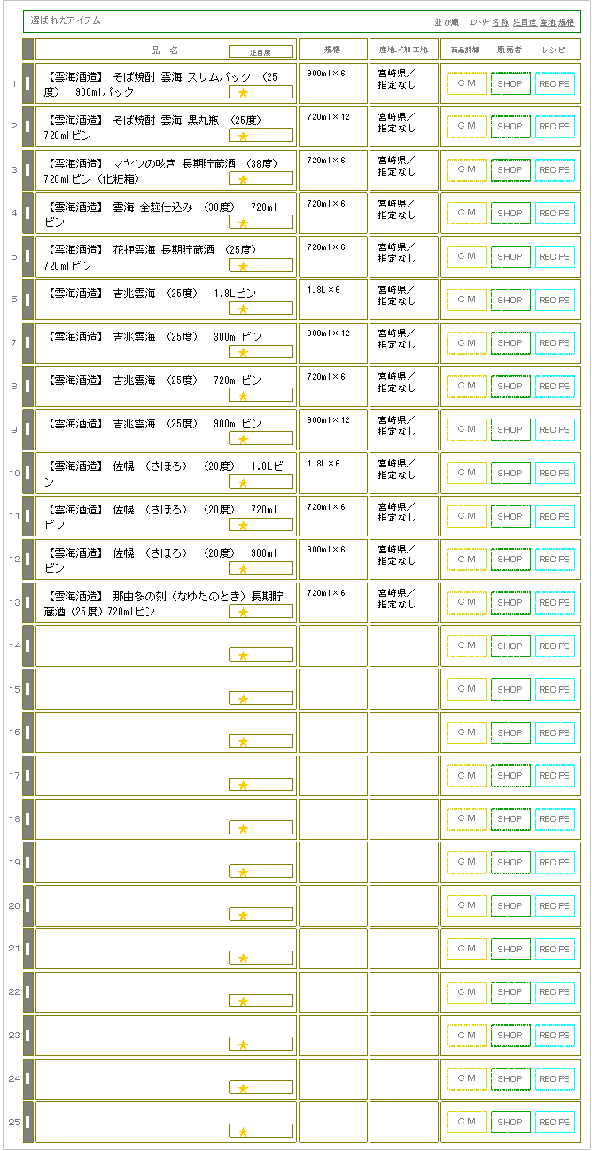Viewport: 592px width, 1151px height.
Task: Tick the selection marker of row 15
Action: click(27, 689)
